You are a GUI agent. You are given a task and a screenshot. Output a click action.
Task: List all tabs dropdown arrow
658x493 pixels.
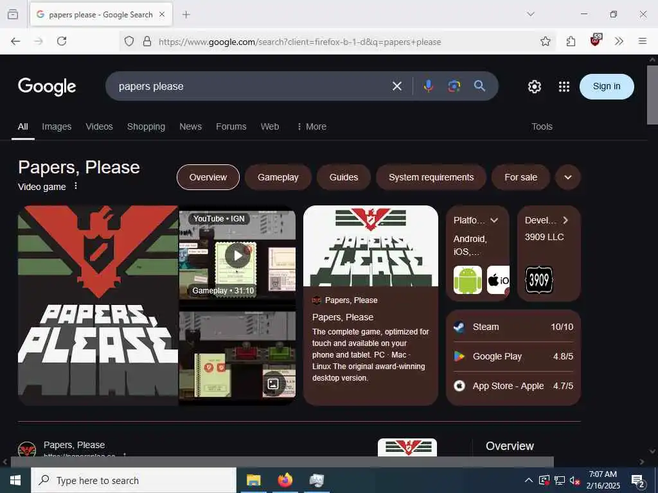531,14
